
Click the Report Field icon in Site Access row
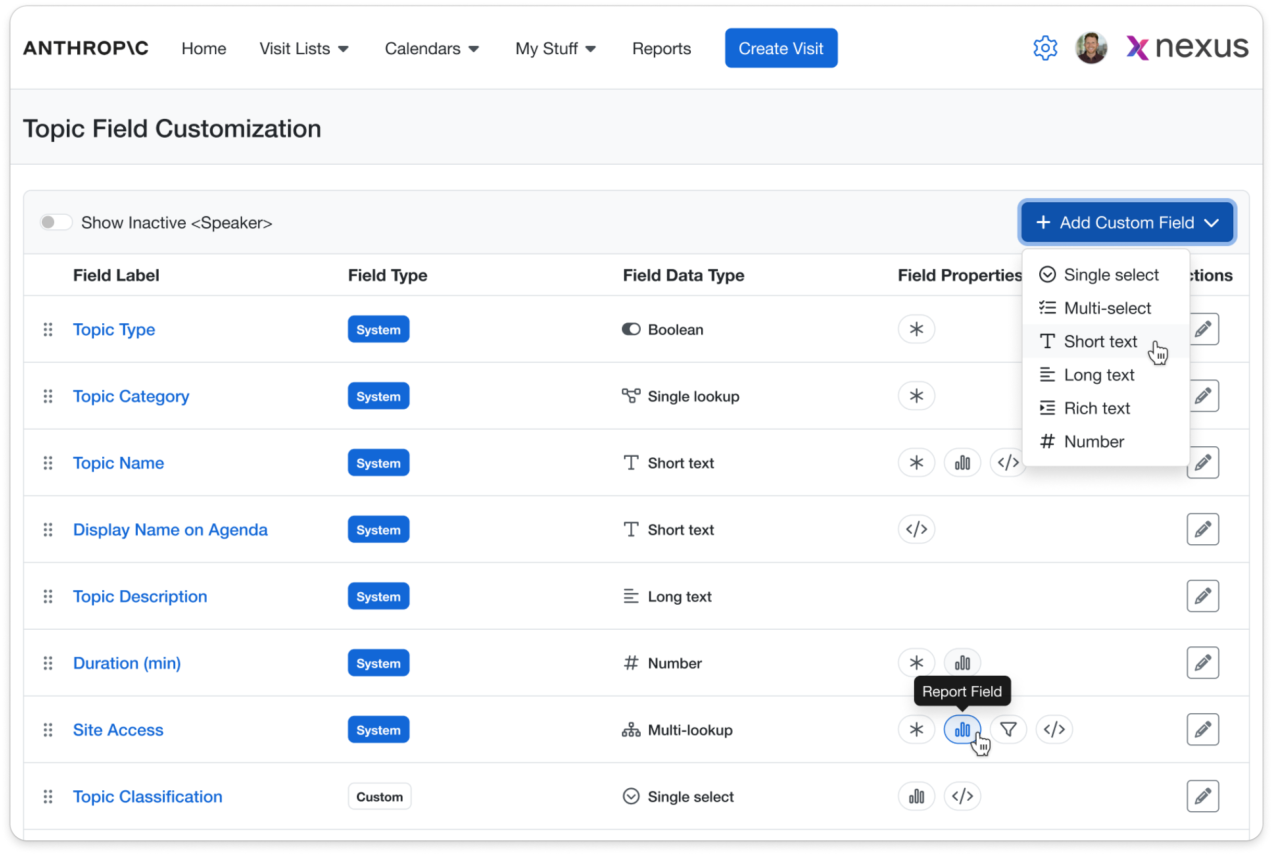962,729
